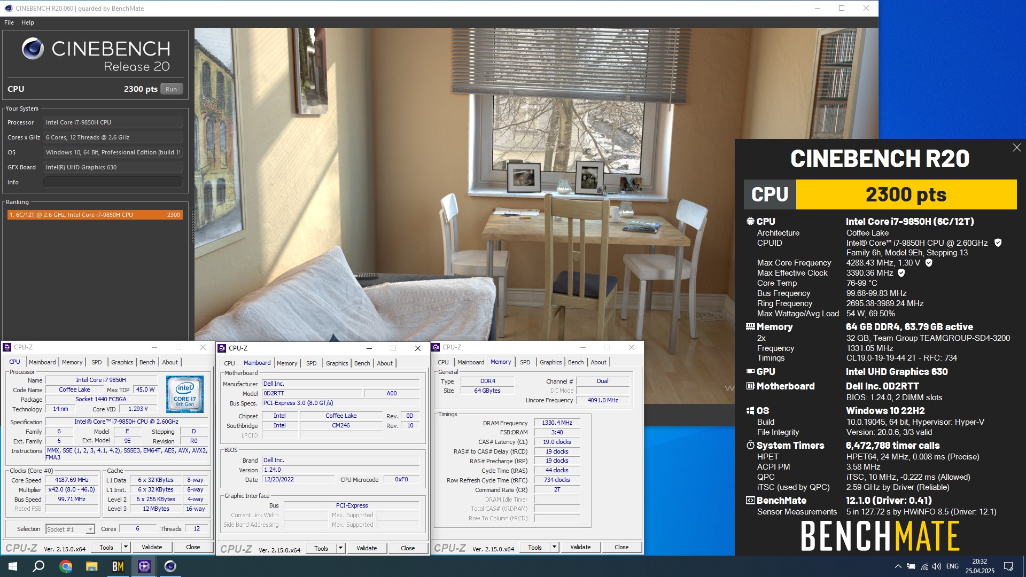Open Memory tab in left CPU-Z
Image resolution: width=1026 pixels, height=577 pixels.
72,362
